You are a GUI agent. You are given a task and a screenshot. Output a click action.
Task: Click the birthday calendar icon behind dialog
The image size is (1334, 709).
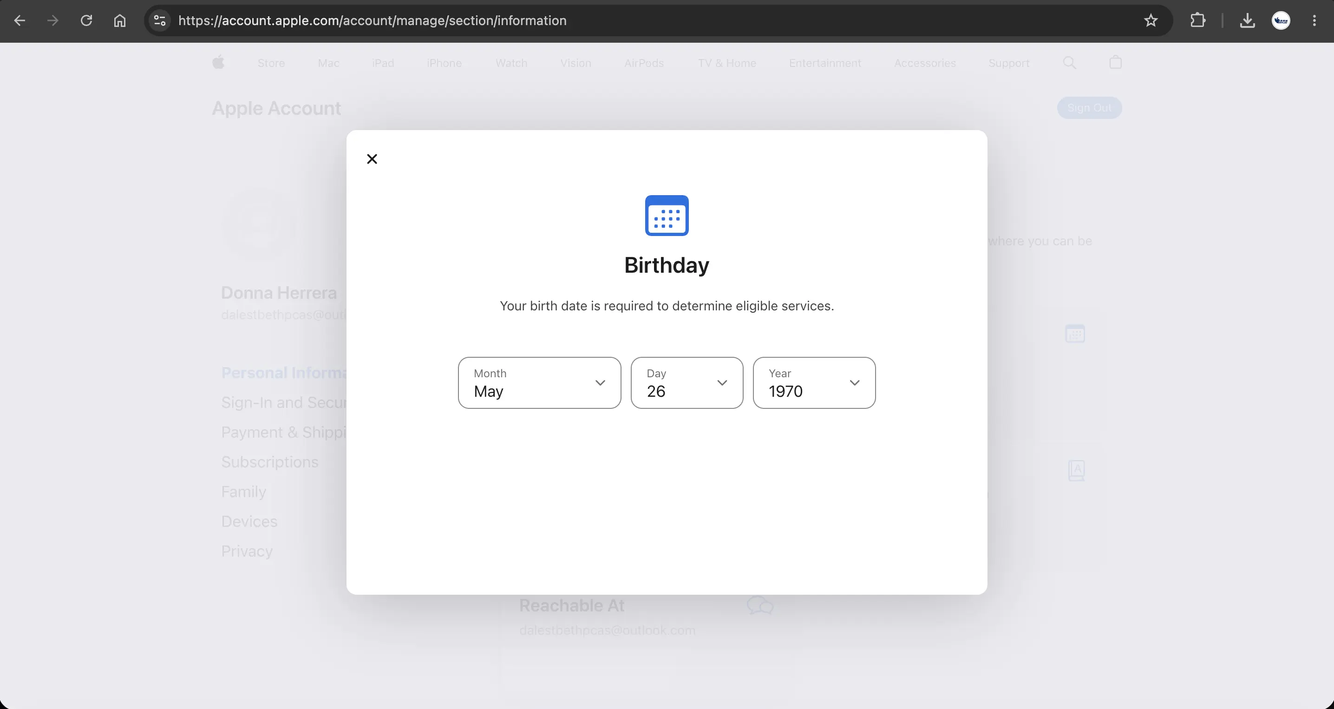[x=1075, y=334]
